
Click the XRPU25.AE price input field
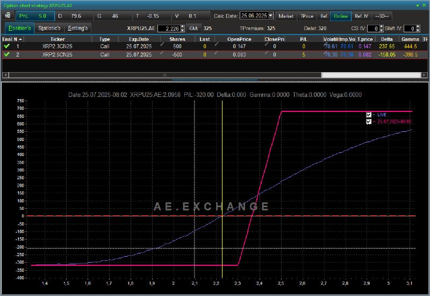pyautogui.click(x=169, y=29)
